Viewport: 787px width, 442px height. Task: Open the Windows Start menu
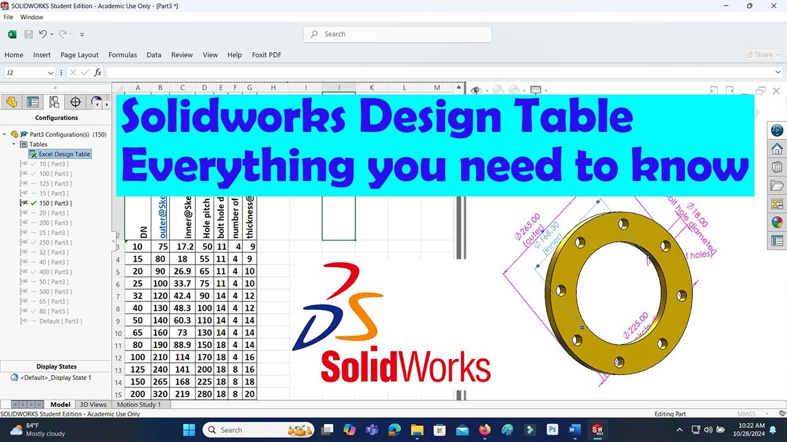189,430
